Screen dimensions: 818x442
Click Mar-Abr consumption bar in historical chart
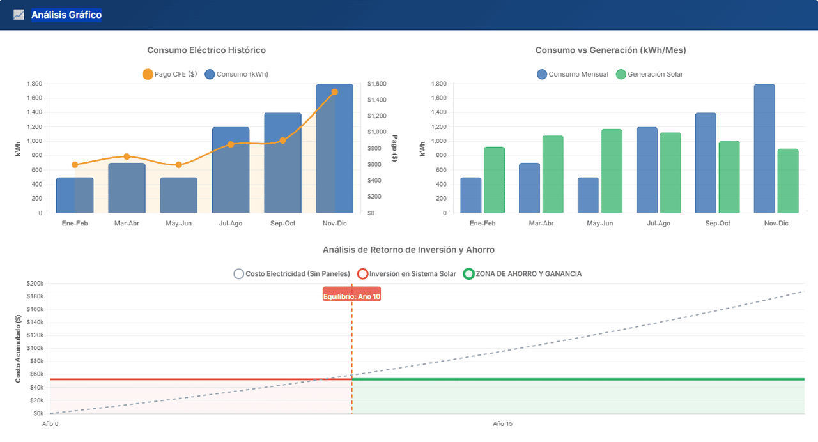click(127, 188)
